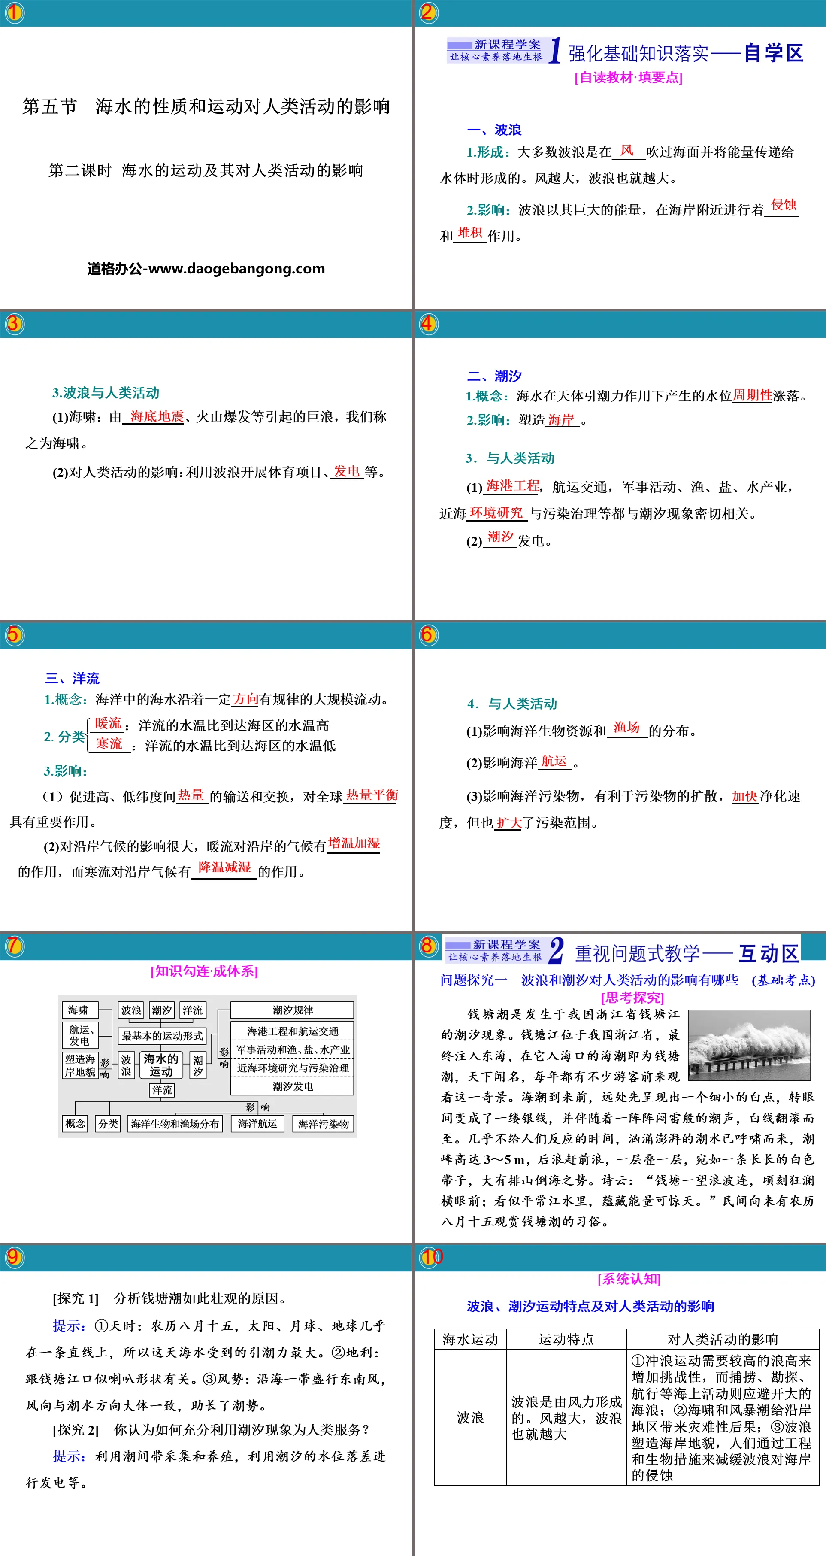Select title 波浪、潮汐运动特点及对人类活动的影响
This screenshot has width=826, height=1556.
[590, 1306]
